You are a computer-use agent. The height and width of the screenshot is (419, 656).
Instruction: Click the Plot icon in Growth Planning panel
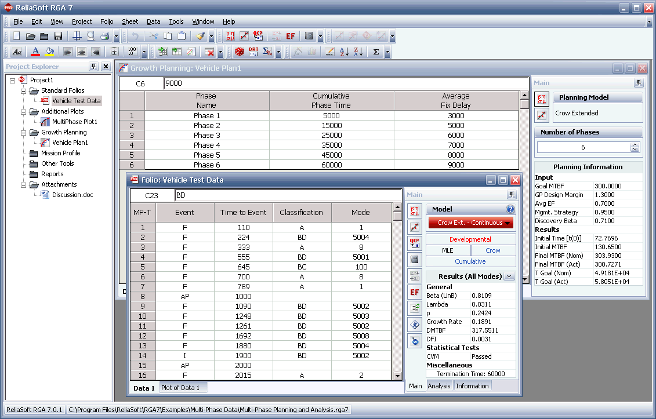[542, 115]
